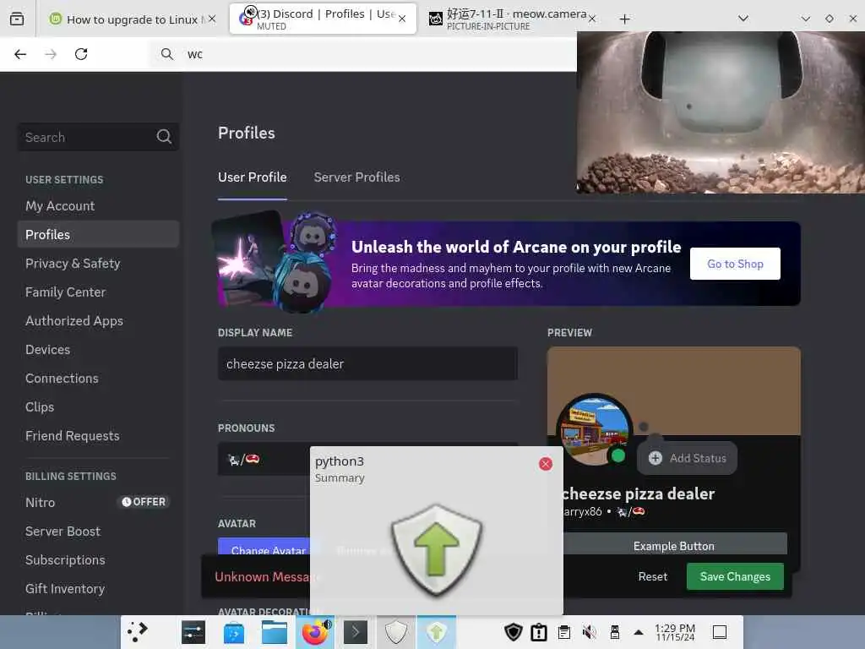Open the clipboard tray icon
The width and height of the screenshot is (865, 649).
[x=563, y=632]
